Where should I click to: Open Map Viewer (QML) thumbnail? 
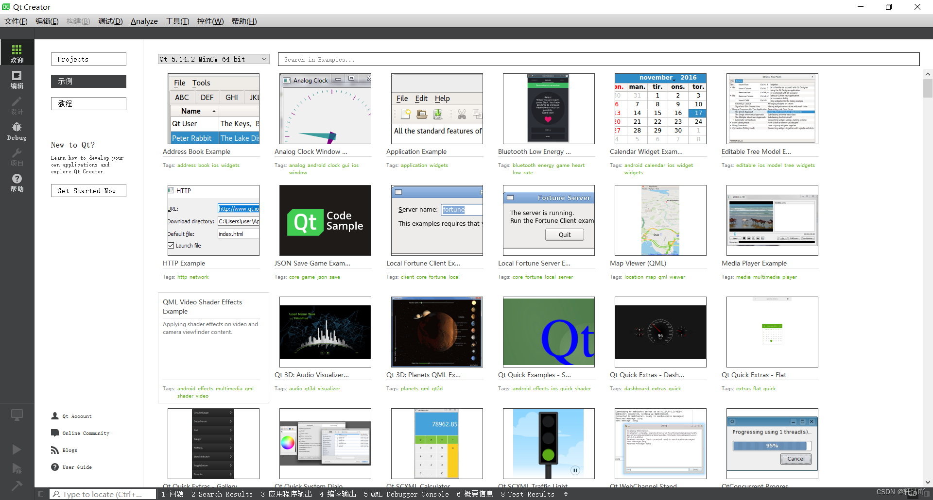click(x=660, y=220)
